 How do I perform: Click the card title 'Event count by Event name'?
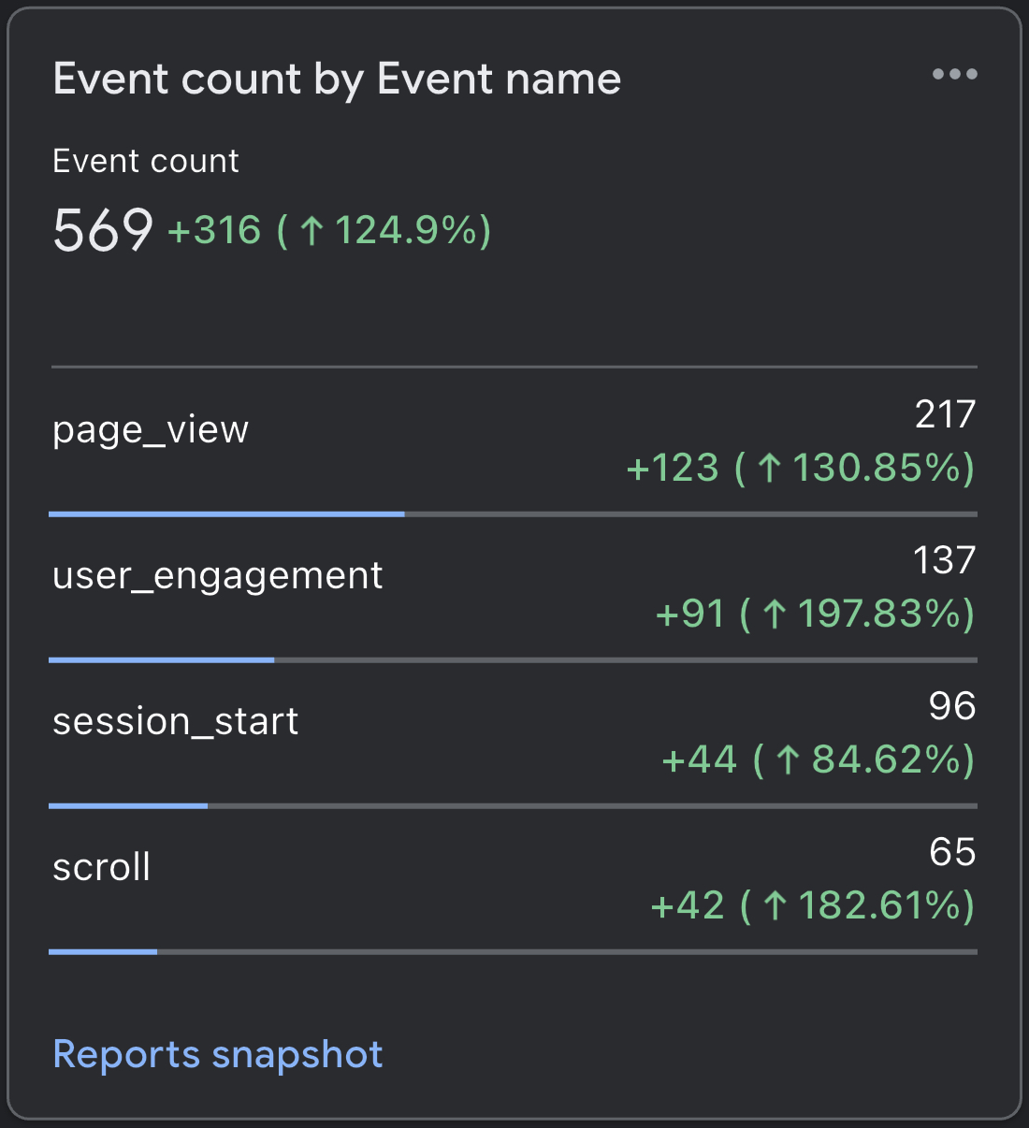[337, 80]
